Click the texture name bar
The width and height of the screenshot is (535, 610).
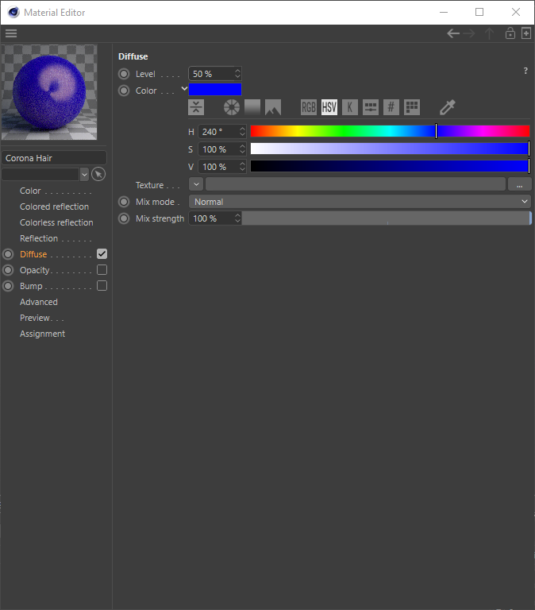[356, 184]
